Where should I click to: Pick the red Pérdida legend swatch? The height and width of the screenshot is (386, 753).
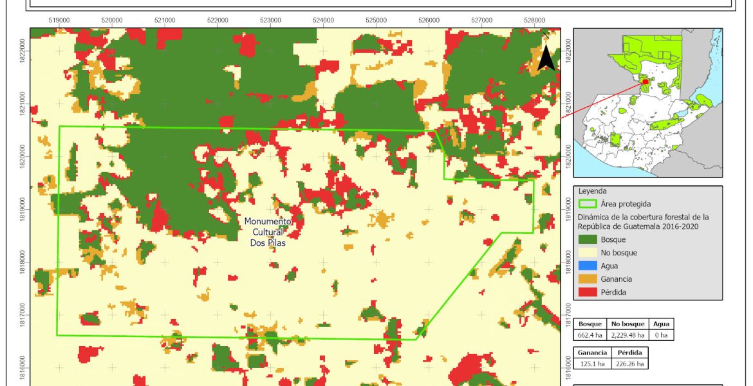[588, 292]
